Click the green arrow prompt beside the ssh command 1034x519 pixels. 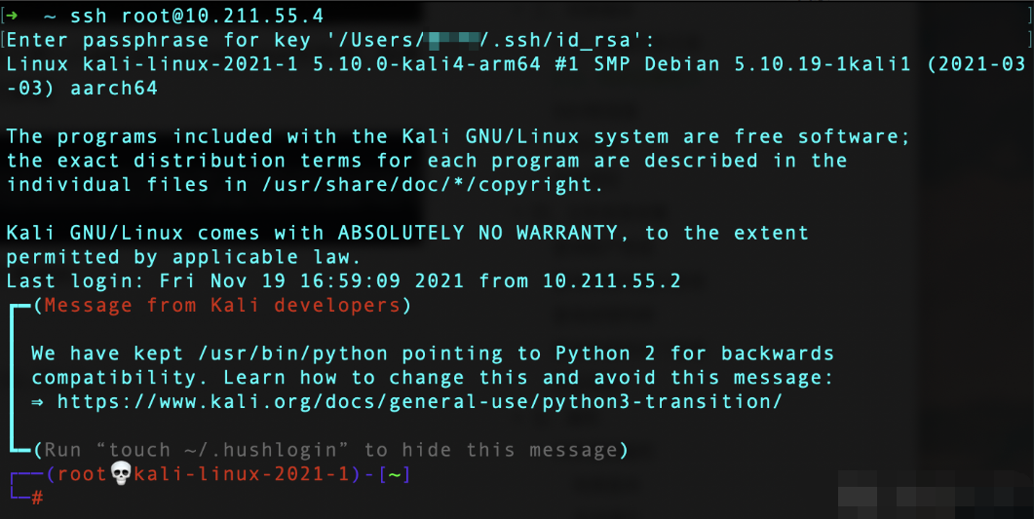point(11,16)
